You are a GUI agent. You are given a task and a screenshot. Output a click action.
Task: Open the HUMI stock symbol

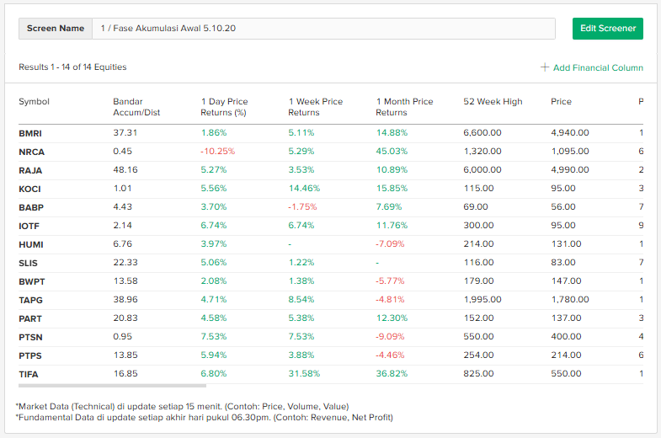point(31,244)
